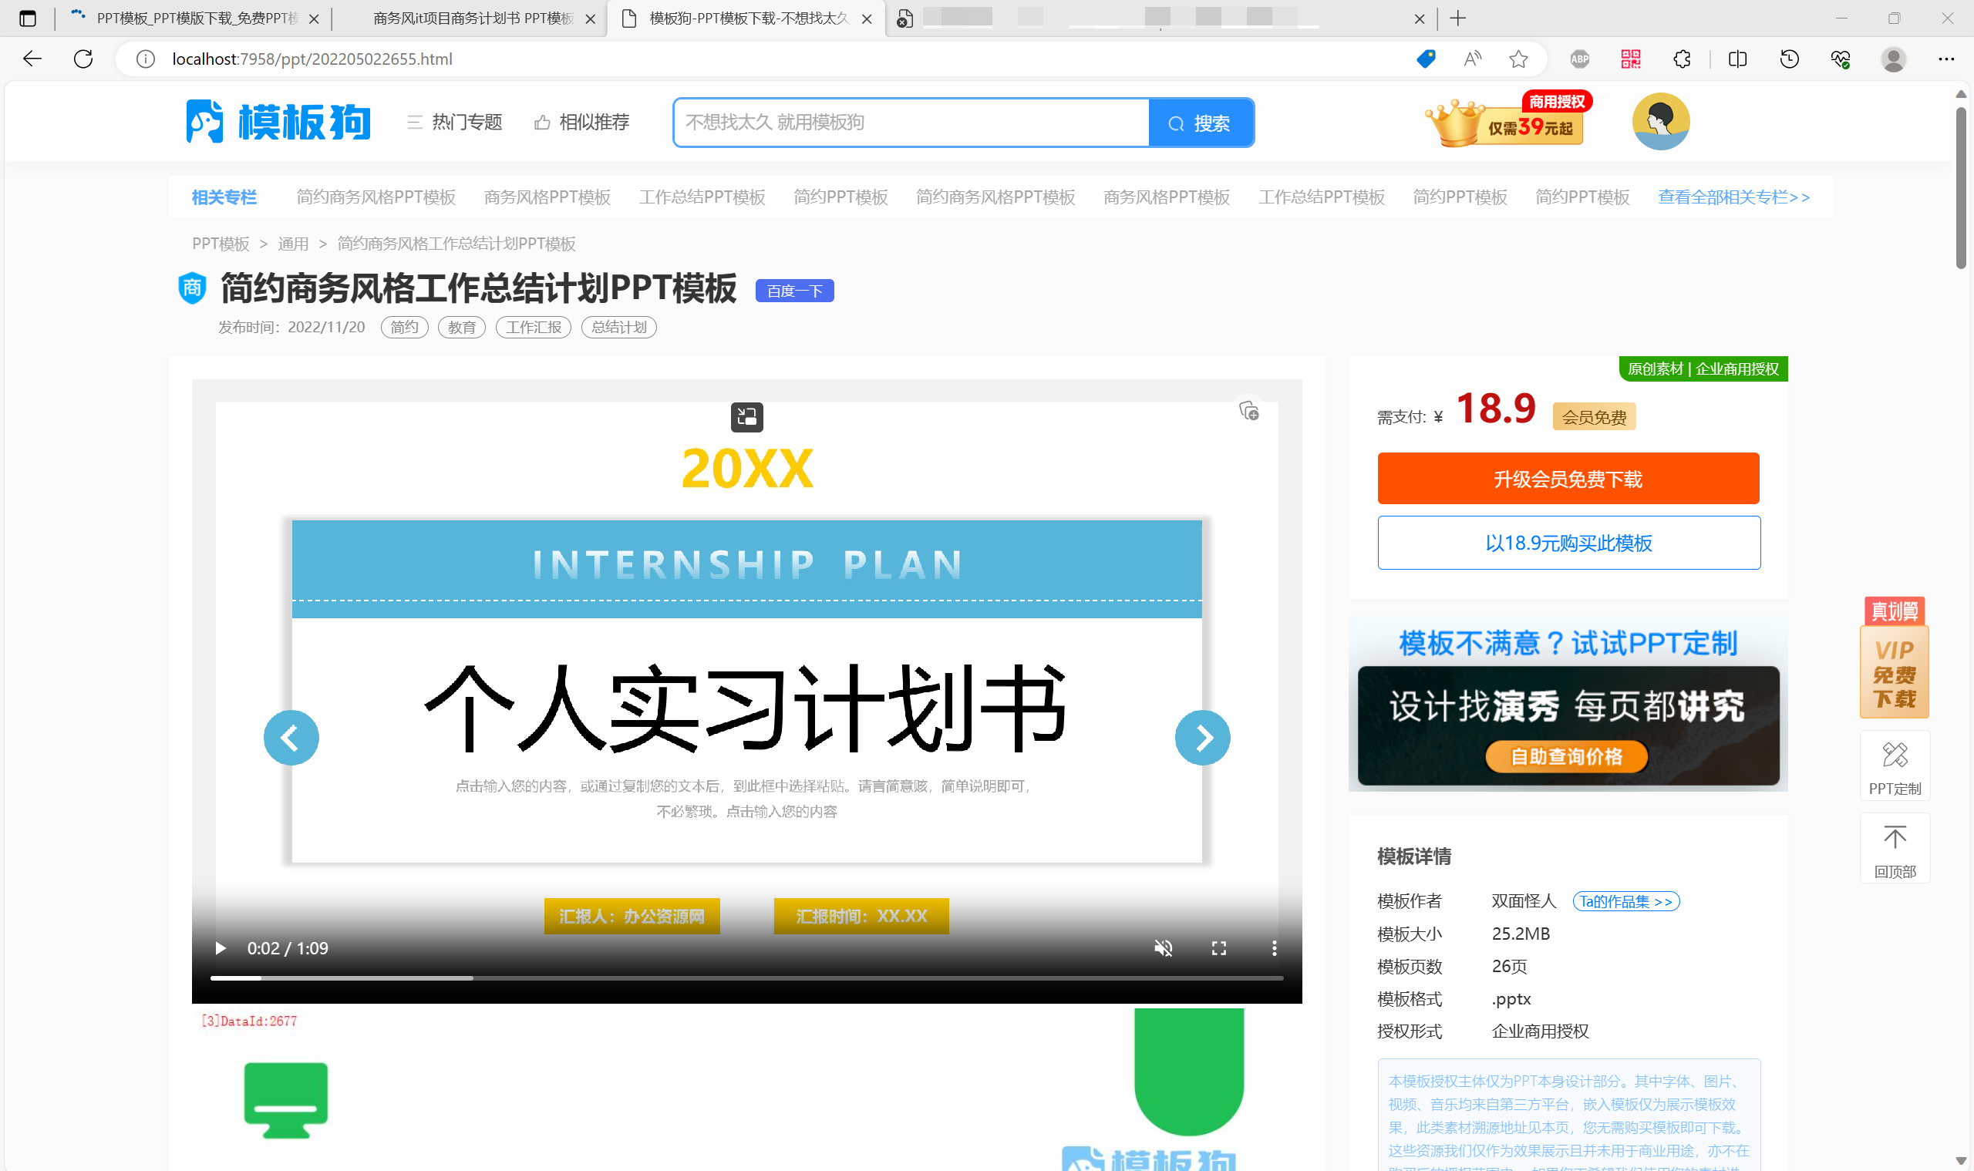
Task: Open browser settings and more menu
Action: coord(1945,59)
